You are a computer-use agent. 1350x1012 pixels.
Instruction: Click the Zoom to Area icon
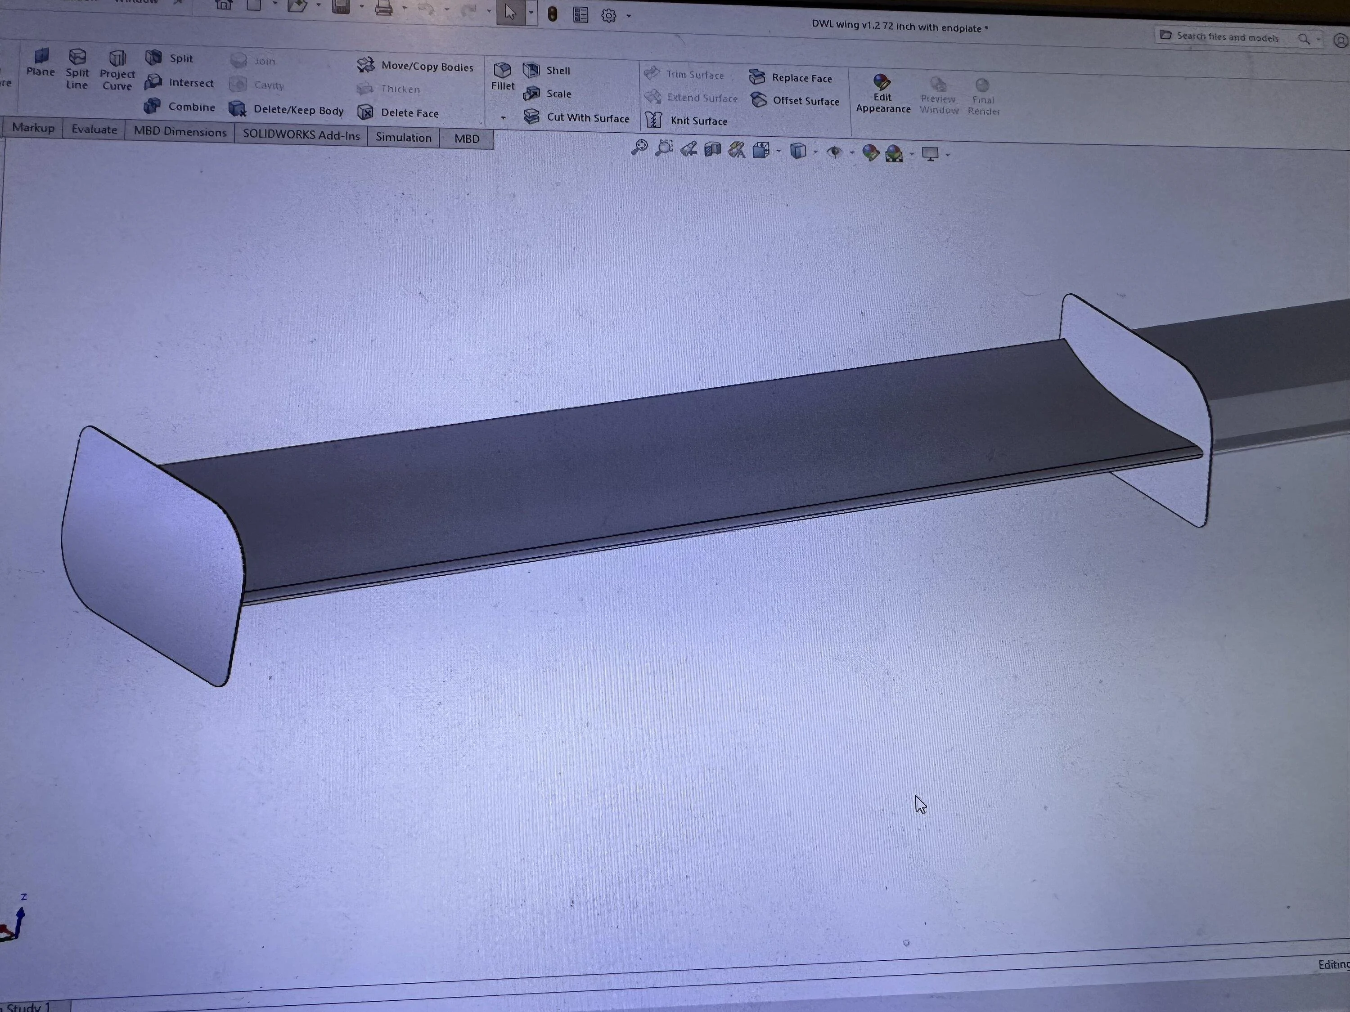[x=663, y=148]
